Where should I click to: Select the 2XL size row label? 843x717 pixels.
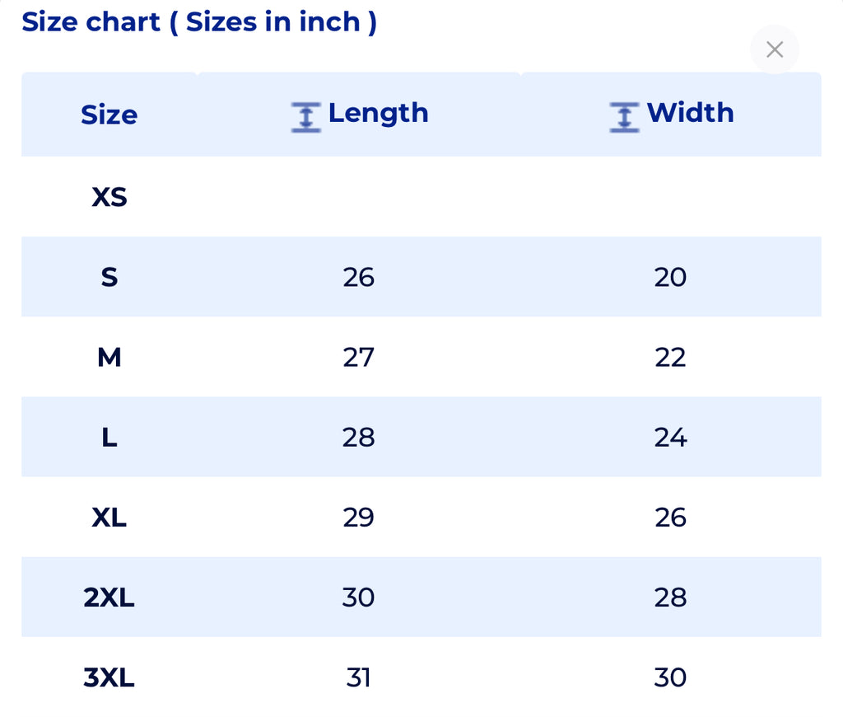coord(109,597)
